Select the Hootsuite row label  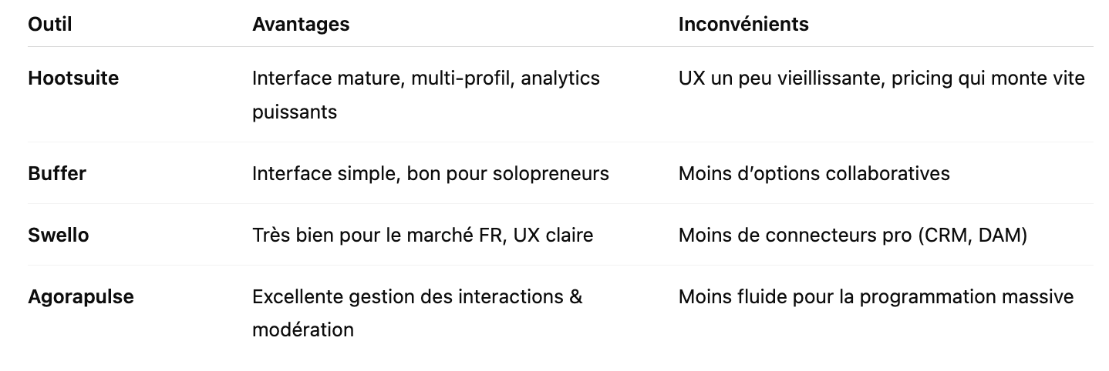coord(73,78)
